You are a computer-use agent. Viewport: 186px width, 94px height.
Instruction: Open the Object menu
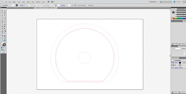point(14,2)
